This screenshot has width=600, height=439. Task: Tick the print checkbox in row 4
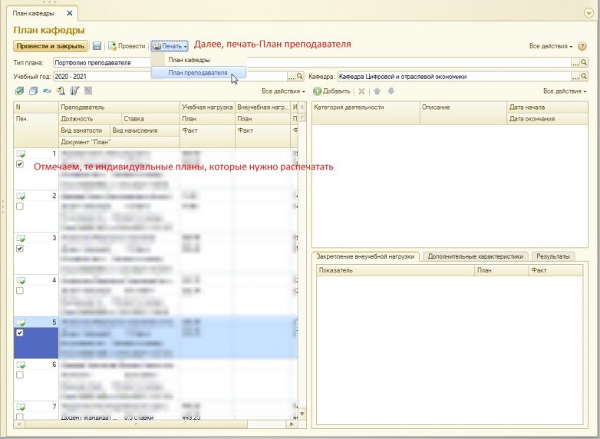click(20, 291)
